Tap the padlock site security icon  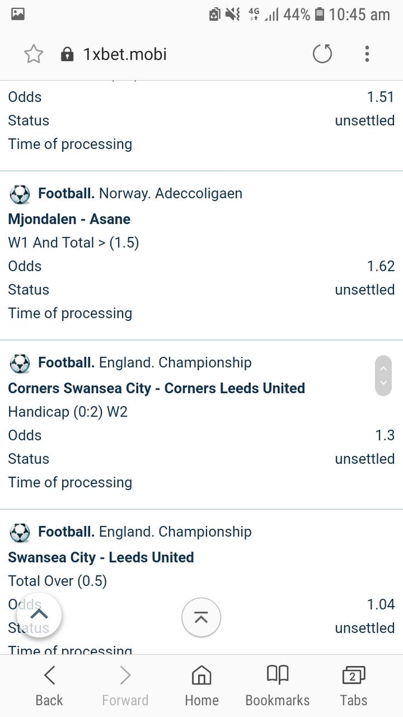(67, 55)
